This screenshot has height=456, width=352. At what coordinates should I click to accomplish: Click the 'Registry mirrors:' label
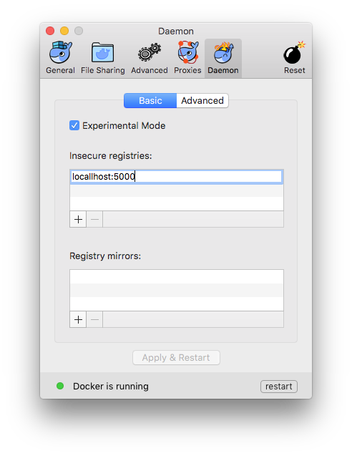[105, 256]
